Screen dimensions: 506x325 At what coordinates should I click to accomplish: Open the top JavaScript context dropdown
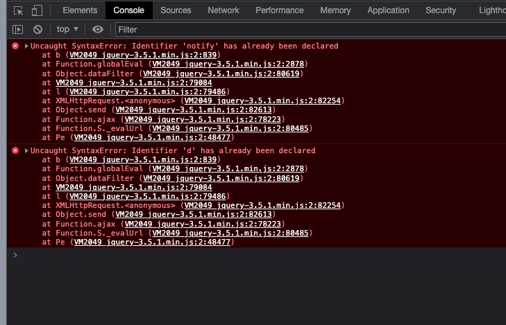pyautogui.click(x=67, y=29)
